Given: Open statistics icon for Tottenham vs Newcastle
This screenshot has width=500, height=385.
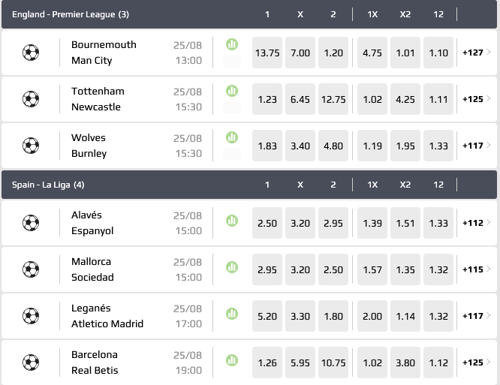Looking at the screenshot, I should click(232, 91).
